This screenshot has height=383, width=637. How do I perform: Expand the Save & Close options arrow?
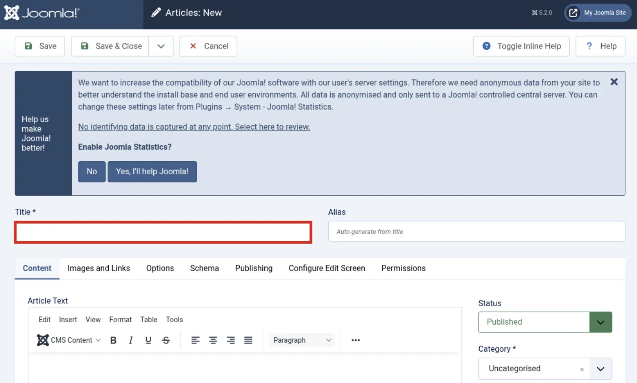click(161, 46)
